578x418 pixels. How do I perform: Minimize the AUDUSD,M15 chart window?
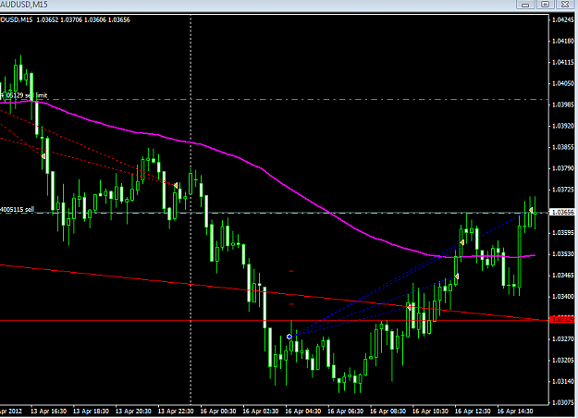click(x=525, y=5)
